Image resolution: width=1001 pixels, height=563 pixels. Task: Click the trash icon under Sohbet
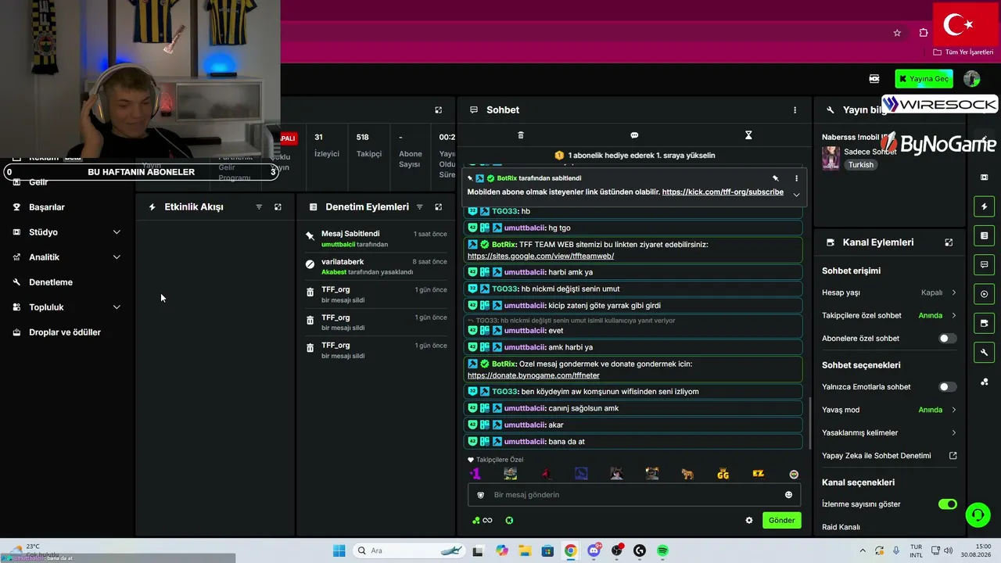click(521, 135)
